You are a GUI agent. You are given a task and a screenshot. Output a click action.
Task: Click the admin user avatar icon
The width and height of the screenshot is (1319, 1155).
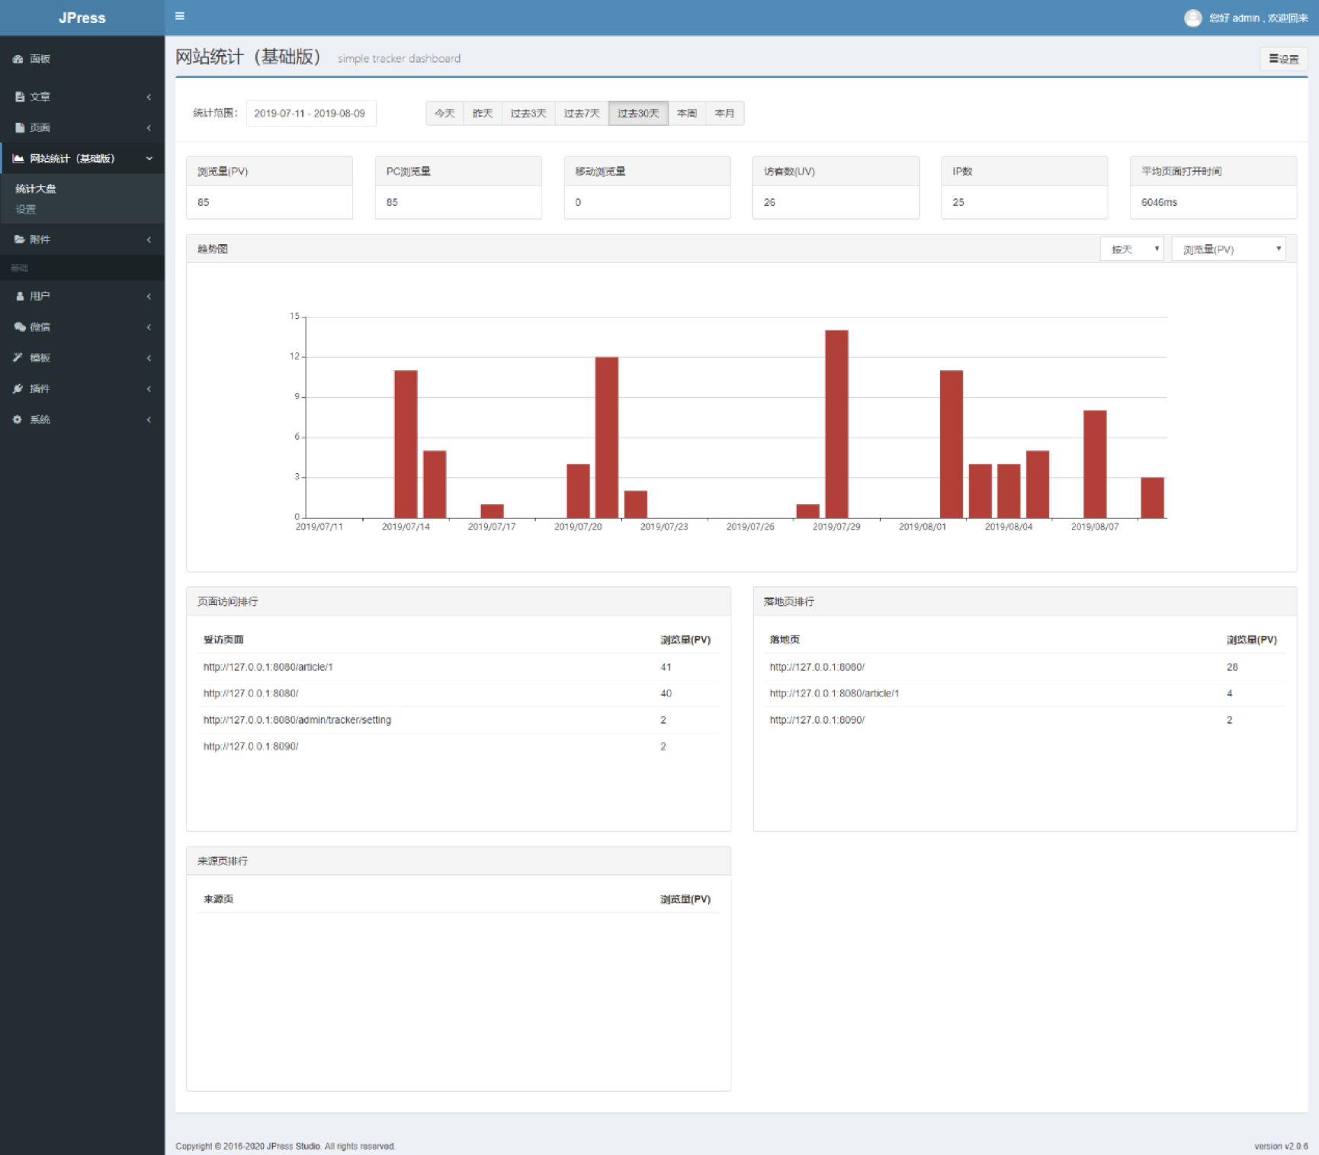click(x=1193, y=18)
